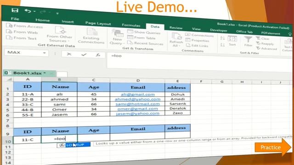Import data From Access
The image size is (294, 165).
[24, 26]
